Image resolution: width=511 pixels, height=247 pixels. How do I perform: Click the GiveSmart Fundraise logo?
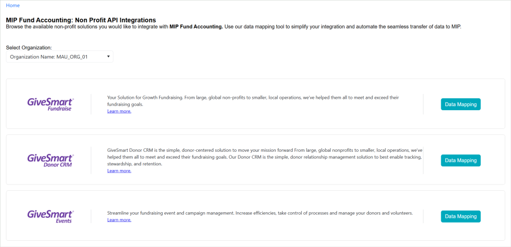tap(50, 104)
